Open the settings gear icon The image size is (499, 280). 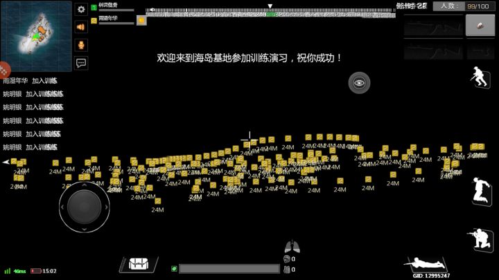[x=81, y=9]
